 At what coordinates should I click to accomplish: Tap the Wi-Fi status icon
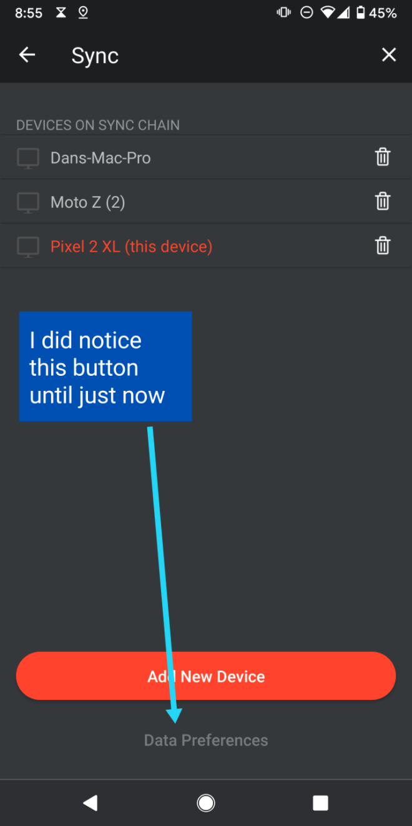click(x=328, y=12)
